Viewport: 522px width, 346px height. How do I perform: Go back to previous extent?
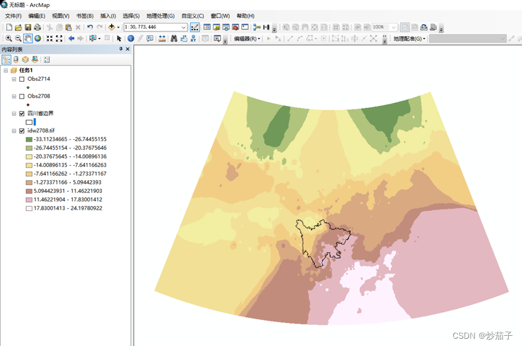click(x=71, y=39)
